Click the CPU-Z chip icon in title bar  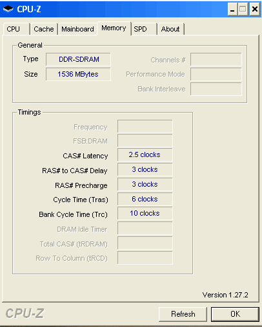[x=8, y=9]
